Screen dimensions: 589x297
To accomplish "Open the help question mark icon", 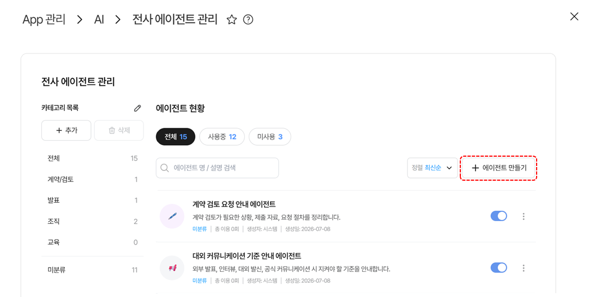I will [x=248, y=20].
